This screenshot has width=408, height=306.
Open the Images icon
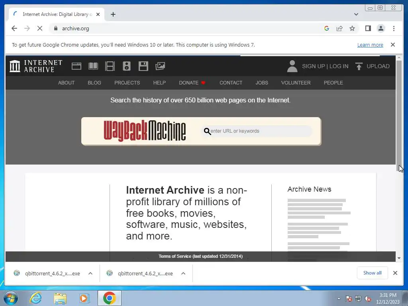point(160,66)
